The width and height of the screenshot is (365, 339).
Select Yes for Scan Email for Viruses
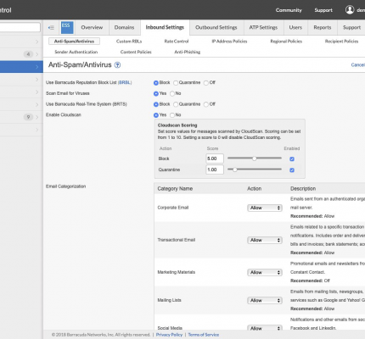pos(156,93)
